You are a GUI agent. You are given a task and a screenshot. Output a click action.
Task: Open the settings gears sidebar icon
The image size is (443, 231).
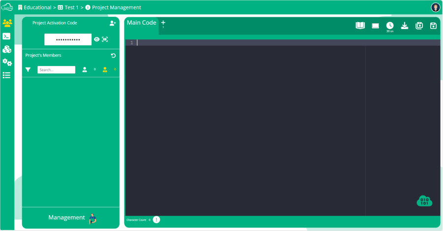pyautogui.click(x=7, y=62)
